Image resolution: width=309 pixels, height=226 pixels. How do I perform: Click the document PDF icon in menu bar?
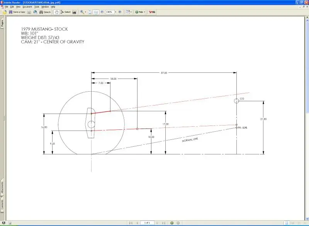(x=2, y=7)
